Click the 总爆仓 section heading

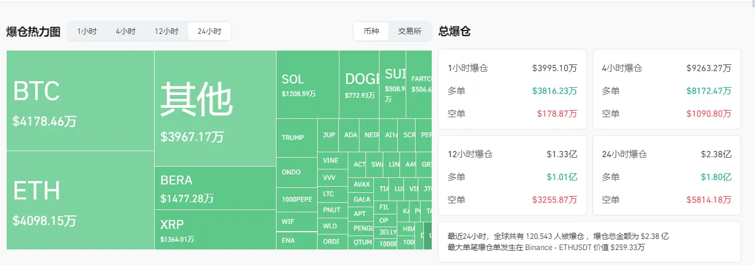click(455, 31)
